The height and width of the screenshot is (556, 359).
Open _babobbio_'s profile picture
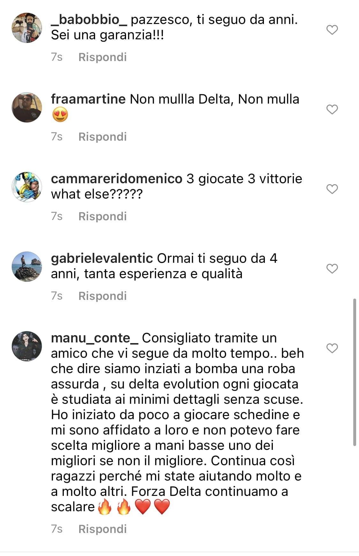coord(27,28)
